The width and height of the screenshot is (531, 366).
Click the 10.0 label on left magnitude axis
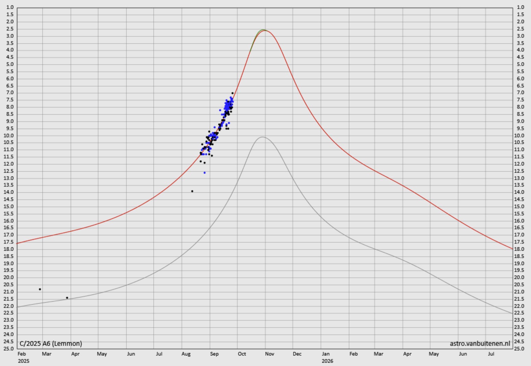point(10,136)
